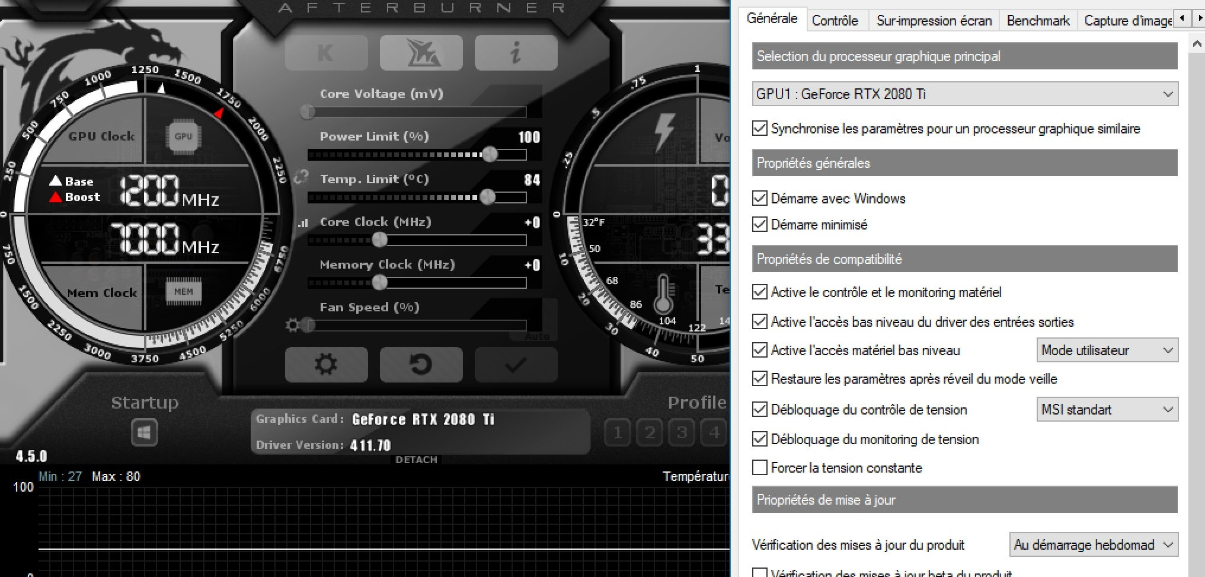Viewport: 1205px width, 577px height.
Task: Toggle Active l'accès bas niveau du driver
Action: coord(759,321)
